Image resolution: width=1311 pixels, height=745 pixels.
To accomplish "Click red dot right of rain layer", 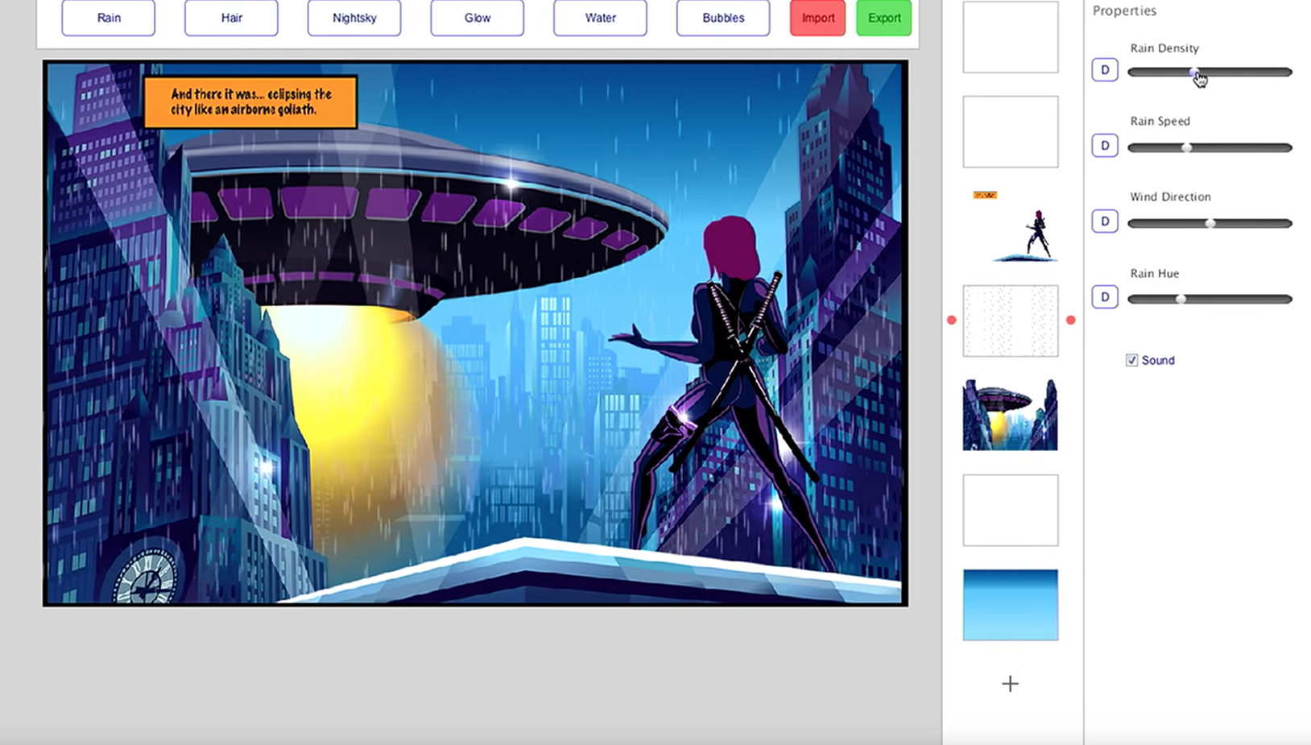I will coord(1070,321).
